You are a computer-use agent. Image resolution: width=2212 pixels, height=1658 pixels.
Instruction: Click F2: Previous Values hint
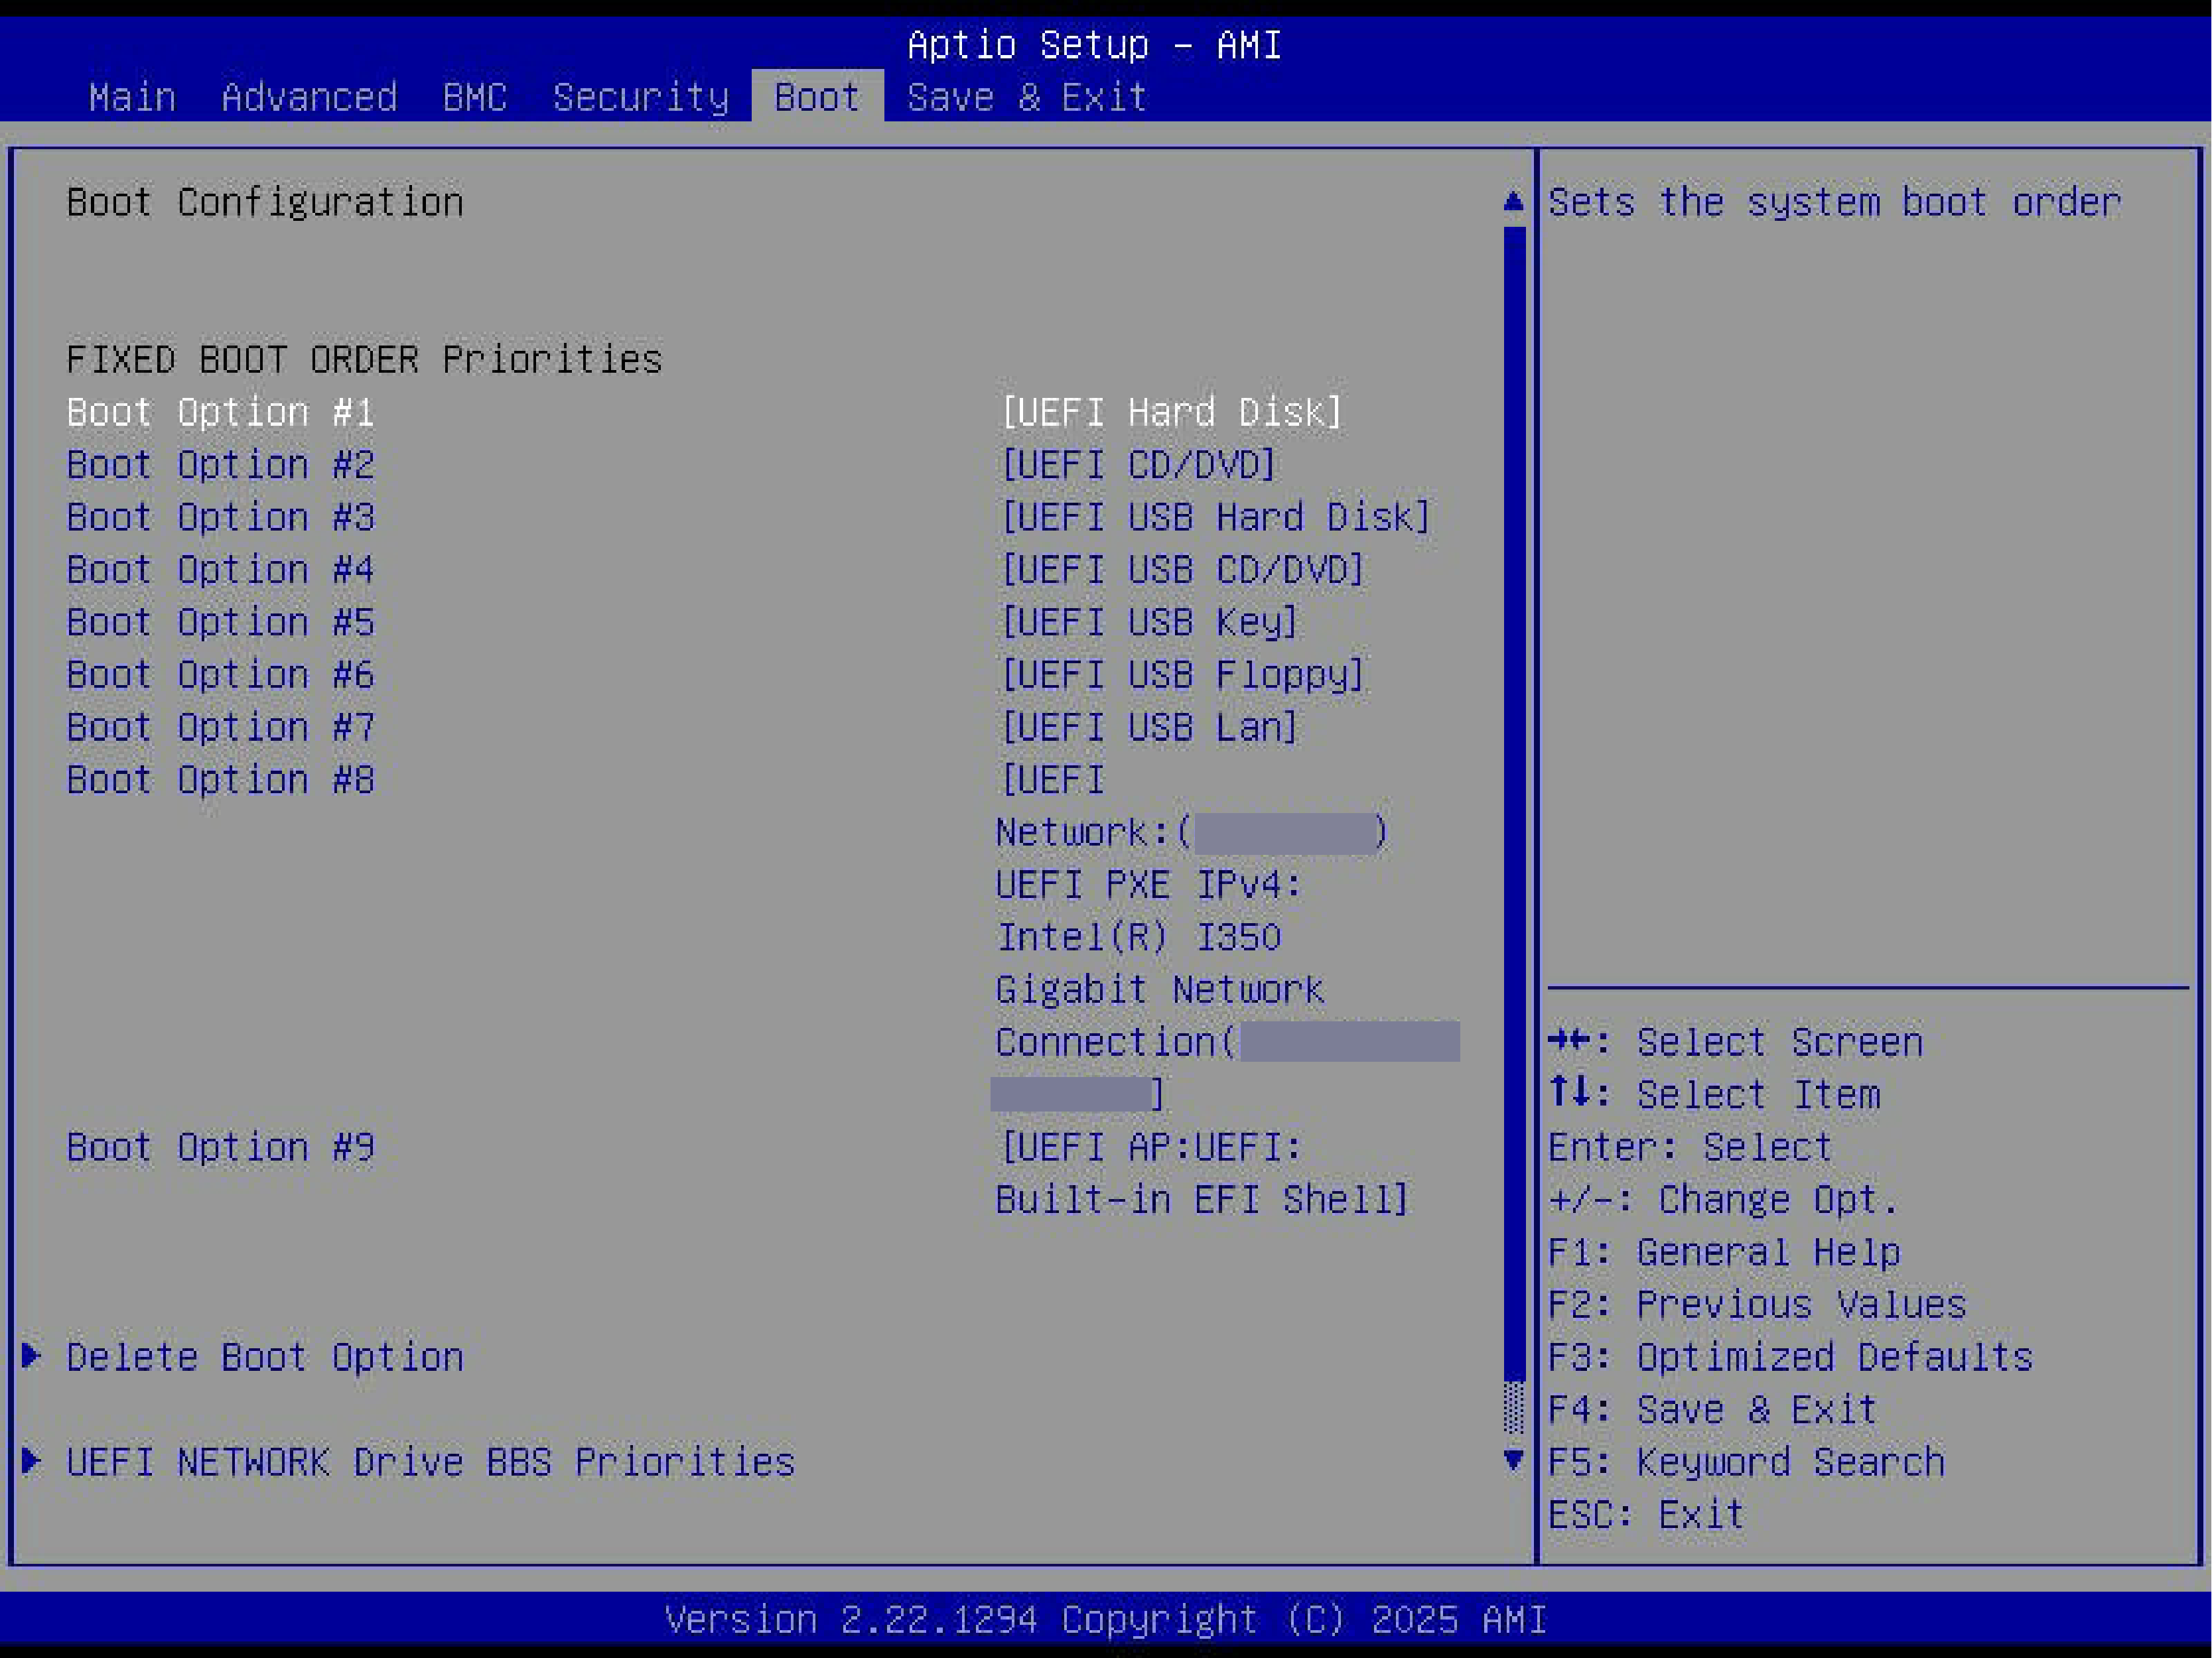(x=1757, y=1305)
